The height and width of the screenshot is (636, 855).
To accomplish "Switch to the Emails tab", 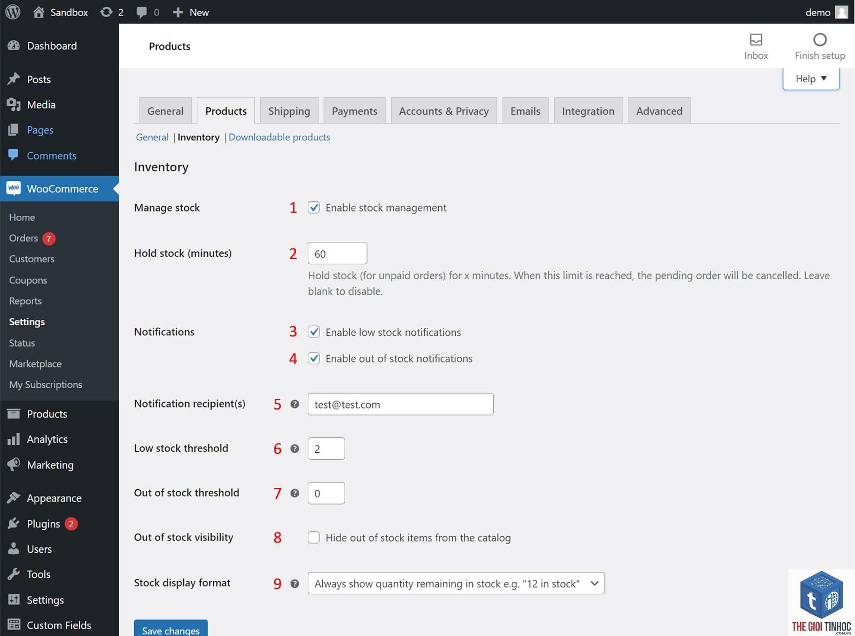I will tap(525, 111).
